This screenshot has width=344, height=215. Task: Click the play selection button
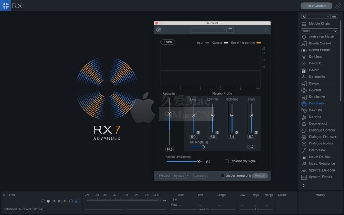tap(65, 201)
